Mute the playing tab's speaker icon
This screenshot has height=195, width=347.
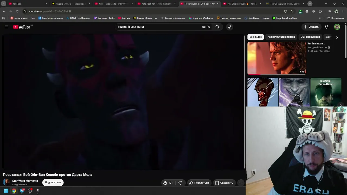pos(213,4)
